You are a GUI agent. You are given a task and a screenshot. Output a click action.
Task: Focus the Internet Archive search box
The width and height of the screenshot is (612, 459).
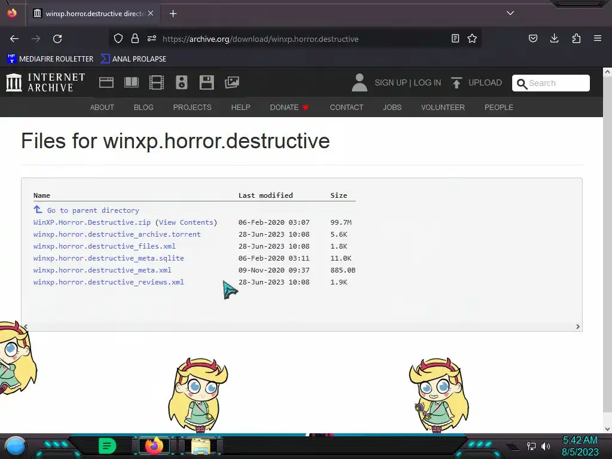click(550, 83)
